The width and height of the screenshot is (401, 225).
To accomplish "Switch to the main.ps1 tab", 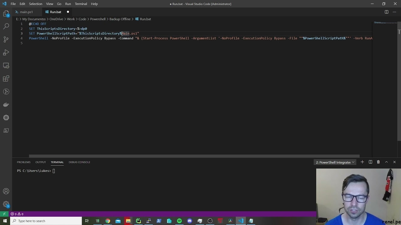I will tap(26, 12).
